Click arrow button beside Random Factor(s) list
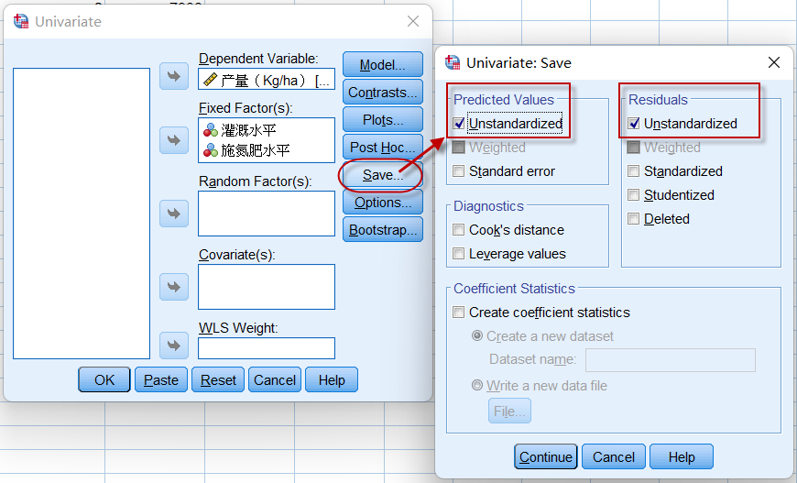Image resolution: width=797 pixels, height=483 pixels. (173, 214)
